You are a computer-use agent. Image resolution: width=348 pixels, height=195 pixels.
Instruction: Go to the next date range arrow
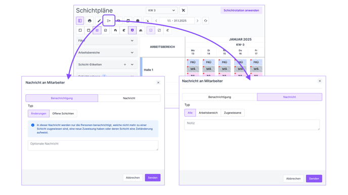[x=197, y=21]
